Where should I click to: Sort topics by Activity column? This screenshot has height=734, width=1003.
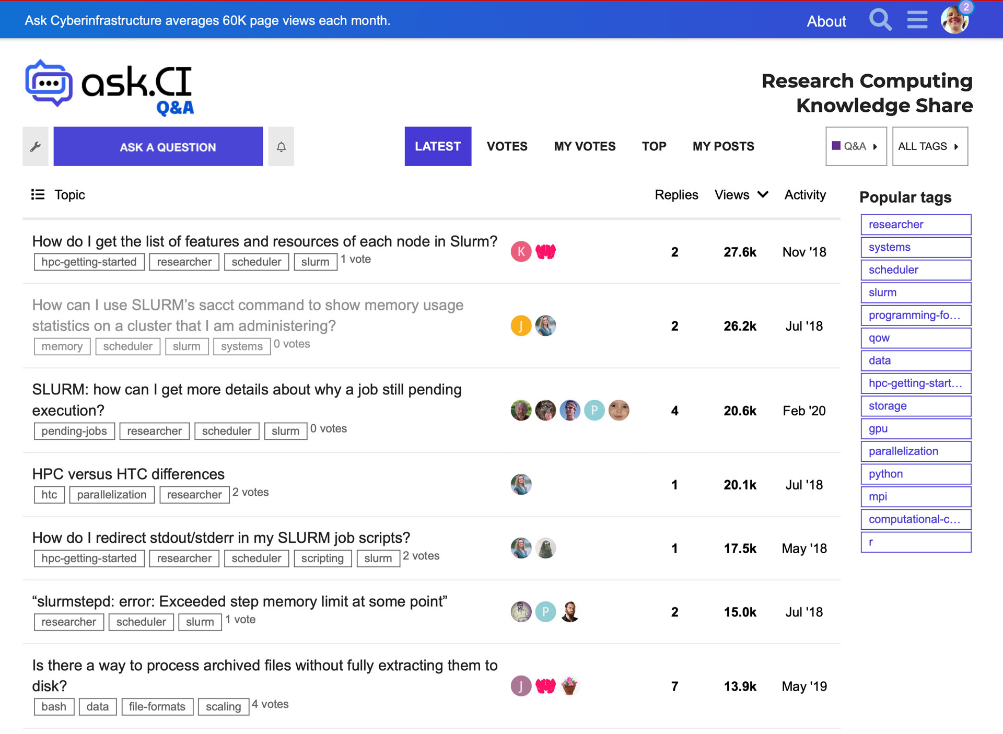click(x=804, y=195)
